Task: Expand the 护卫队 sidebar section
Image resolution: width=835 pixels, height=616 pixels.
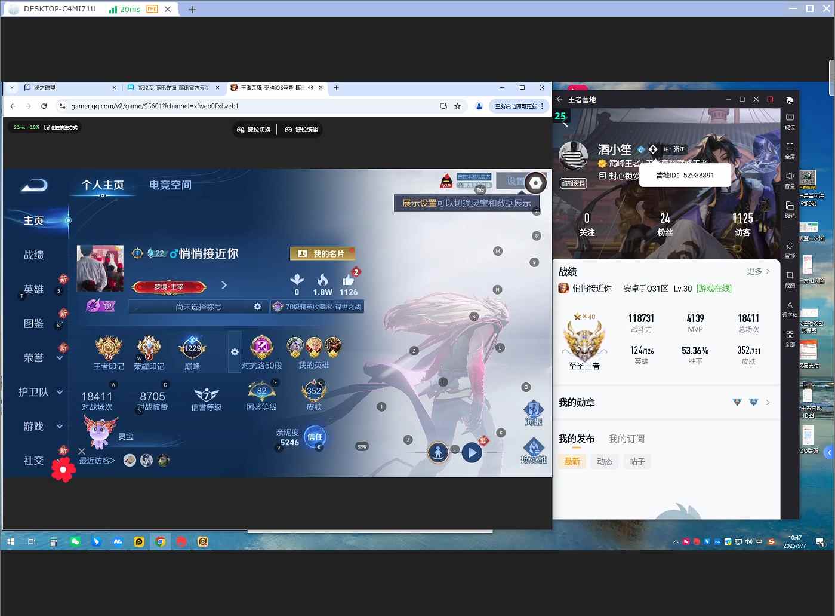Action: click(60, 392)
